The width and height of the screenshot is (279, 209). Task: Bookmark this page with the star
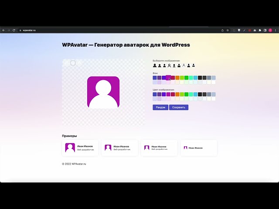[x=228, y=30]
